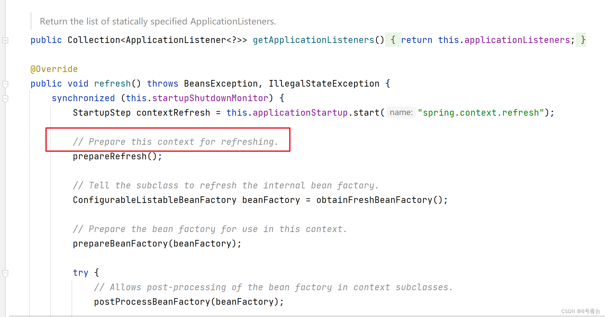Click the ConfigurableListableBeanFactory type name

[x=154, y=200]
